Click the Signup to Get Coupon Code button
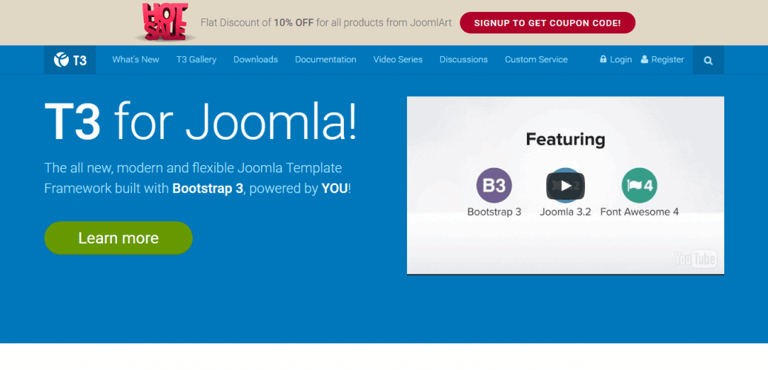 548,23
